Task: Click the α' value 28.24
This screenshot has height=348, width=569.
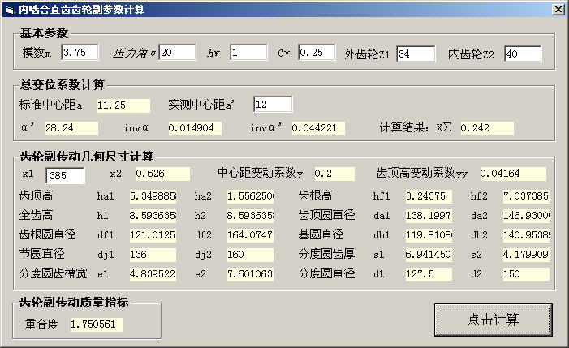Action: tap(71, 128)
